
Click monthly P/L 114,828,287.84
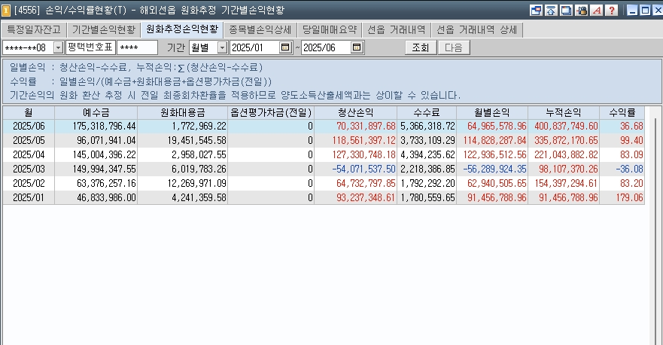pos(494,141)
